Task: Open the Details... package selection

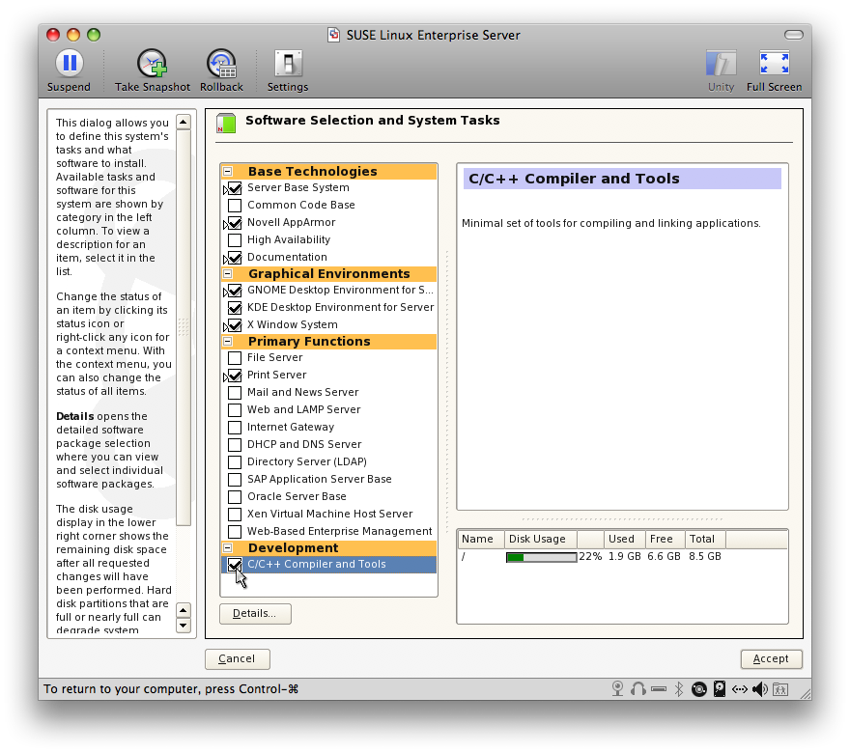Action: point(255,614)
